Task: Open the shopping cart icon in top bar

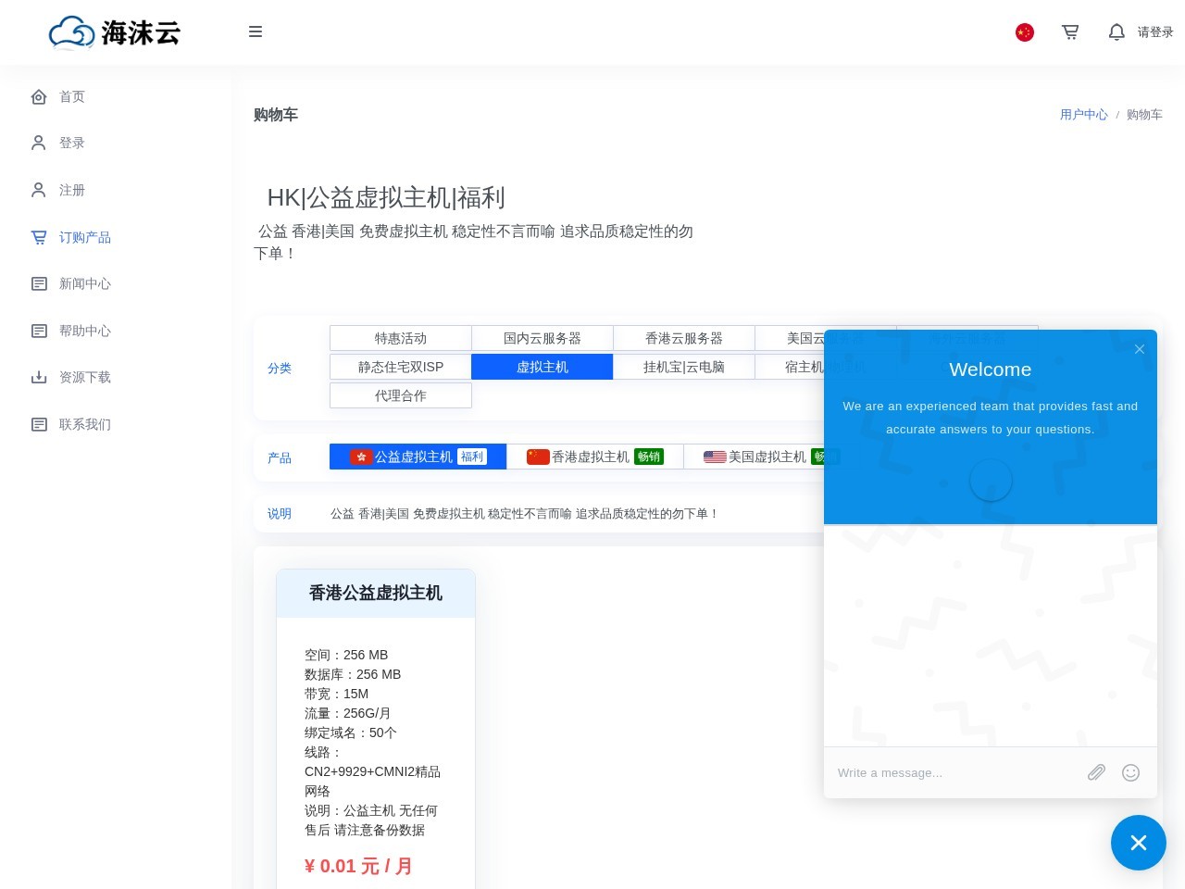Action: (x=1070, y=31)
